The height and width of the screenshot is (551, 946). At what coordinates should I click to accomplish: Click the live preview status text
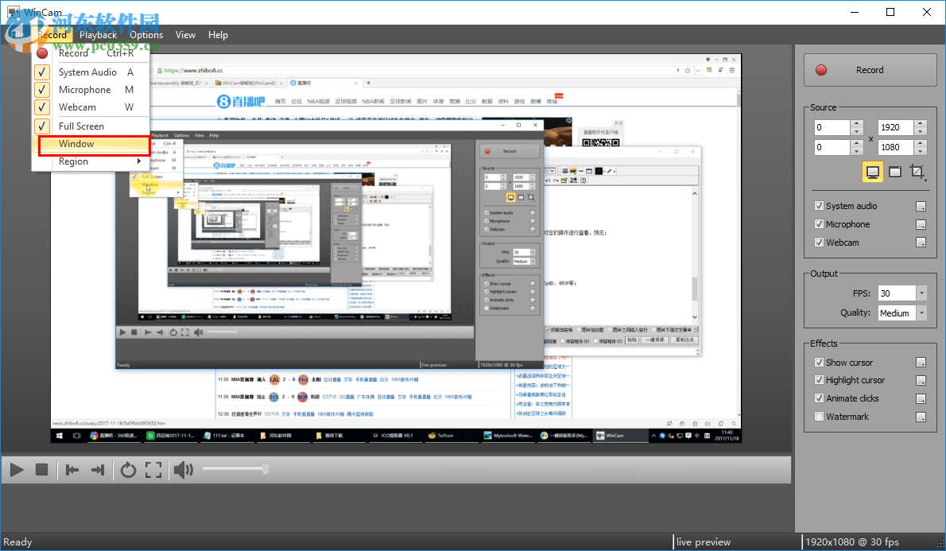click(704, 542)
